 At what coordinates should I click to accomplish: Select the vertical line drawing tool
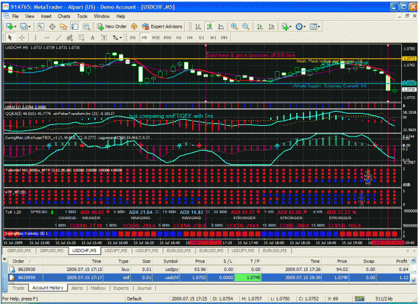[x=36, y=38]
